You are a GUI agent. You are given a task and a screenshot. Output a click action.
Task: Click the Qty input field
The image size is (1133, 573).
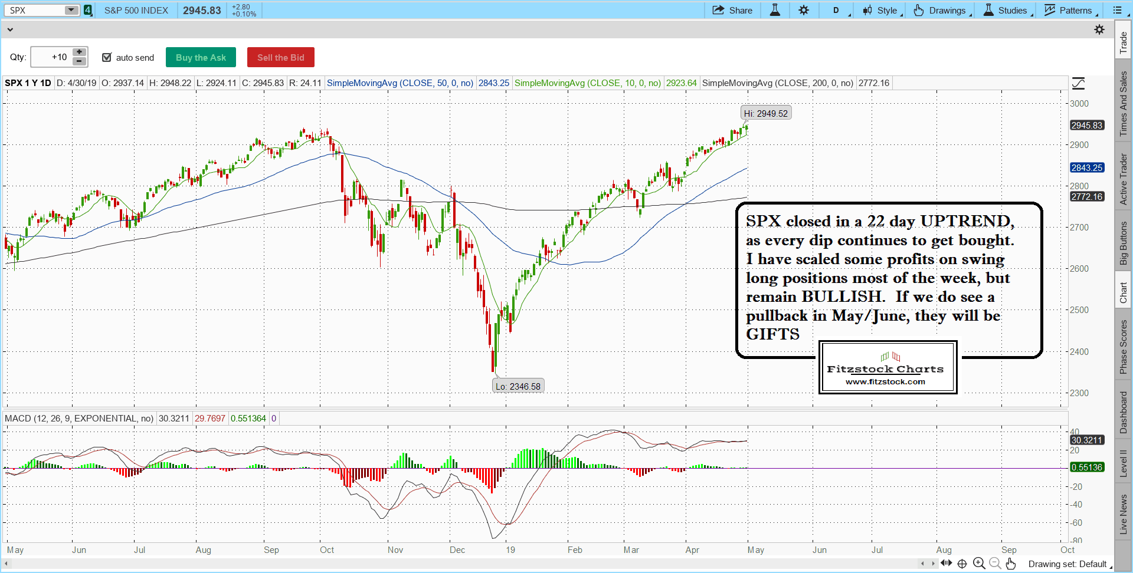click(x=52, y=57)
